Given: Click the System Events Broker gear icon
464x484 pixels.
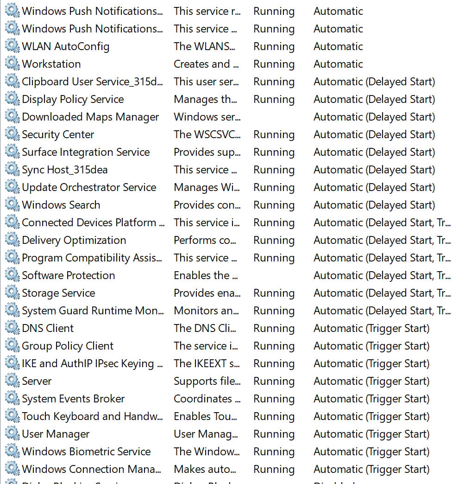Looking at the screenshot, I should tap(13, 398).
